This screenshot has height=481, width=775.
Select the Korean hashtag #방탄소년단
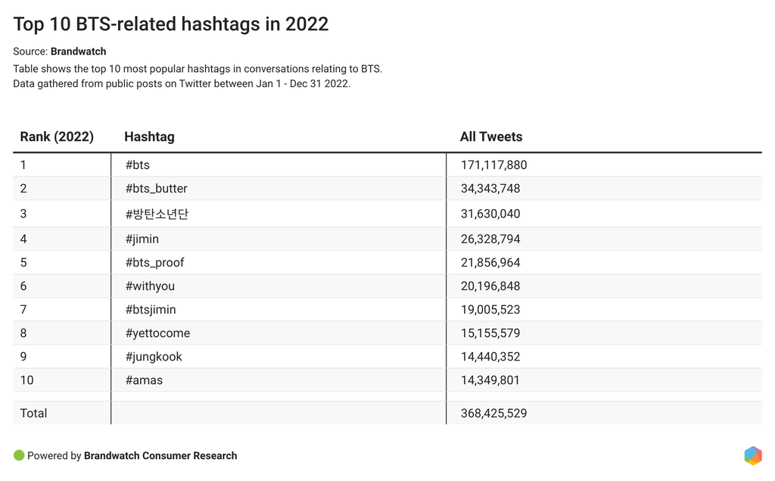pyautogui.click(x=157, y=214)
